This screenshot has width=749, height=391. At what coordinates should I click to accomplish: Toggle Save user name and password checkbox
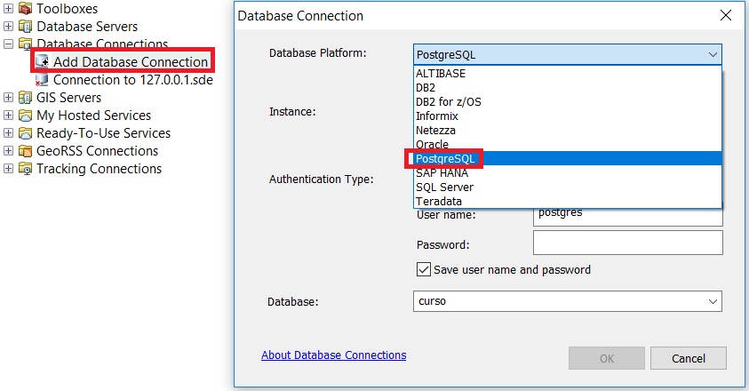click(423, 269)
